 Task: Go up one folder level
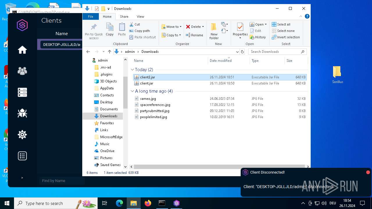pyautogui.click(x=109, y=52)
